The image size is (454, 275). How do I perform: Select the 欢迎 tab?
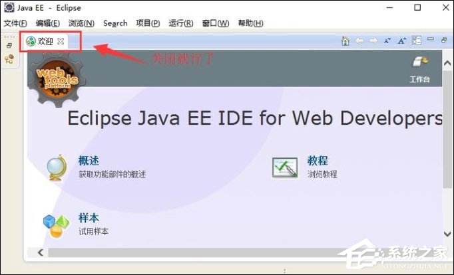[45, 41]
